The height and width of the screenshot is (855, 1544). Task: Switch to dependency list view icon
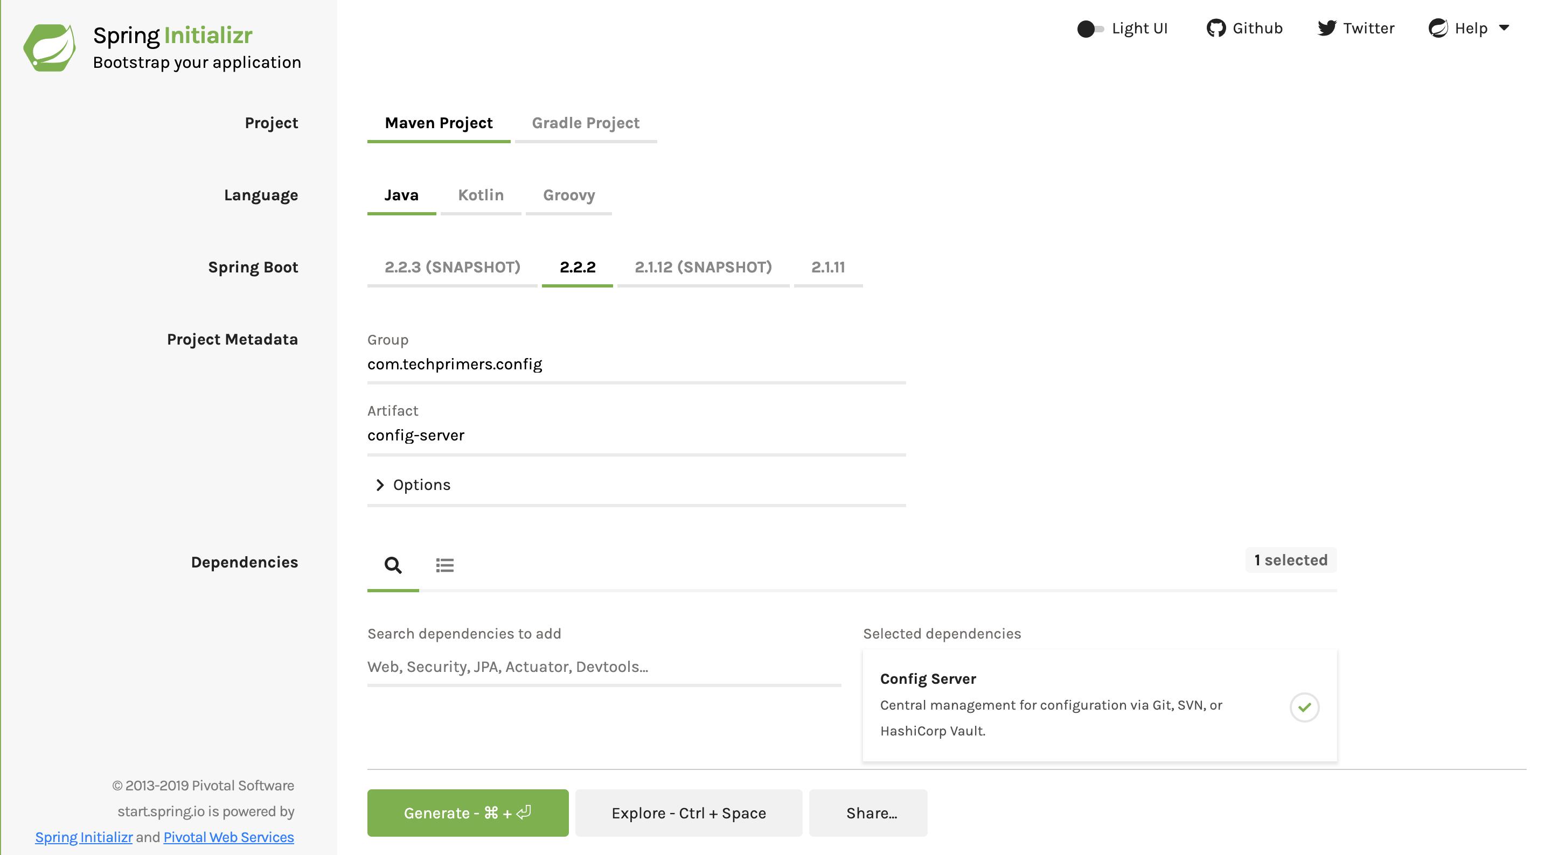click(445, 565)
